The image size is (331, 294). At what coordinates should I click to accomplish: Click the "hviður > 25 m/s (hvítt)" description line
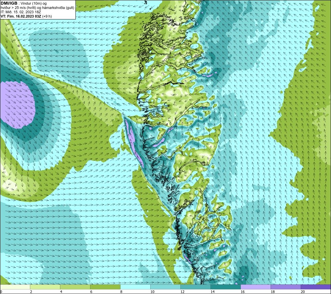pos(37,8)
